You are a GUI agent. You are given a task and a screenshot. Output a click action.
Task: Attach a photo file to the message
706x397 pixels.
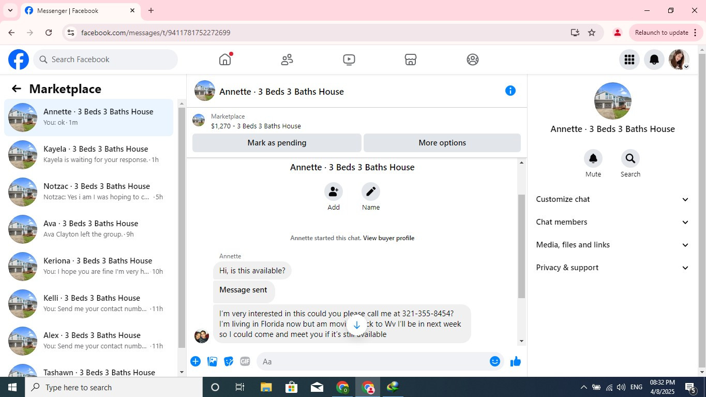(212, 361)
